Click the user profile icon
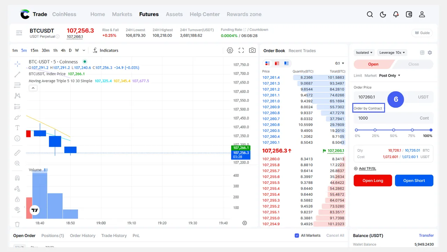The height and width of the screenshot is (252, 447). (422, 14)
